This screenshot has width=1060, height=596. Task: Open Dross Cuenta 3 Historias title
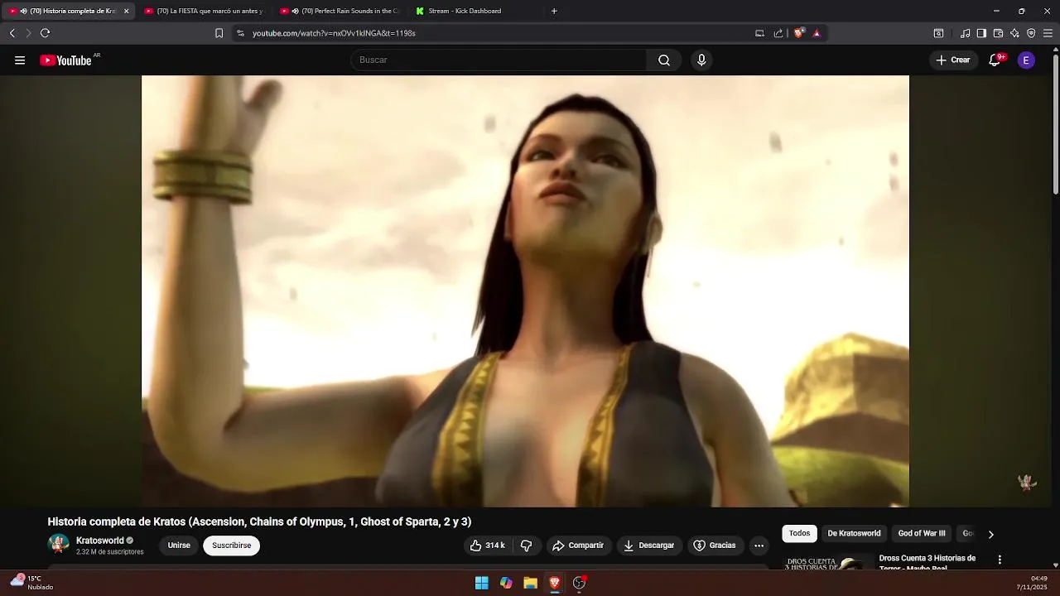[x=927, y=562]
